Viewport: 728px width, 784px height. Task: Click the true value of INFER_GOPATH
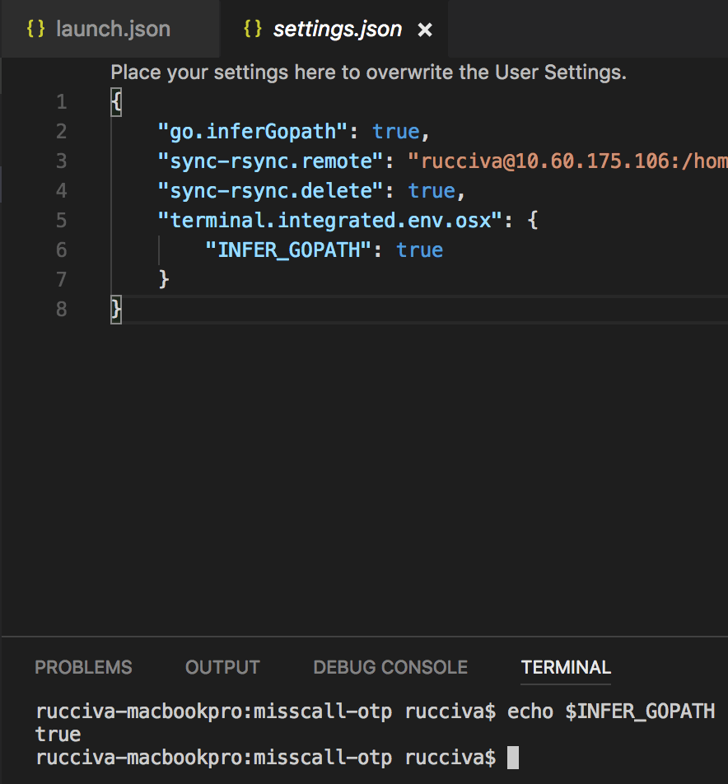420,250
